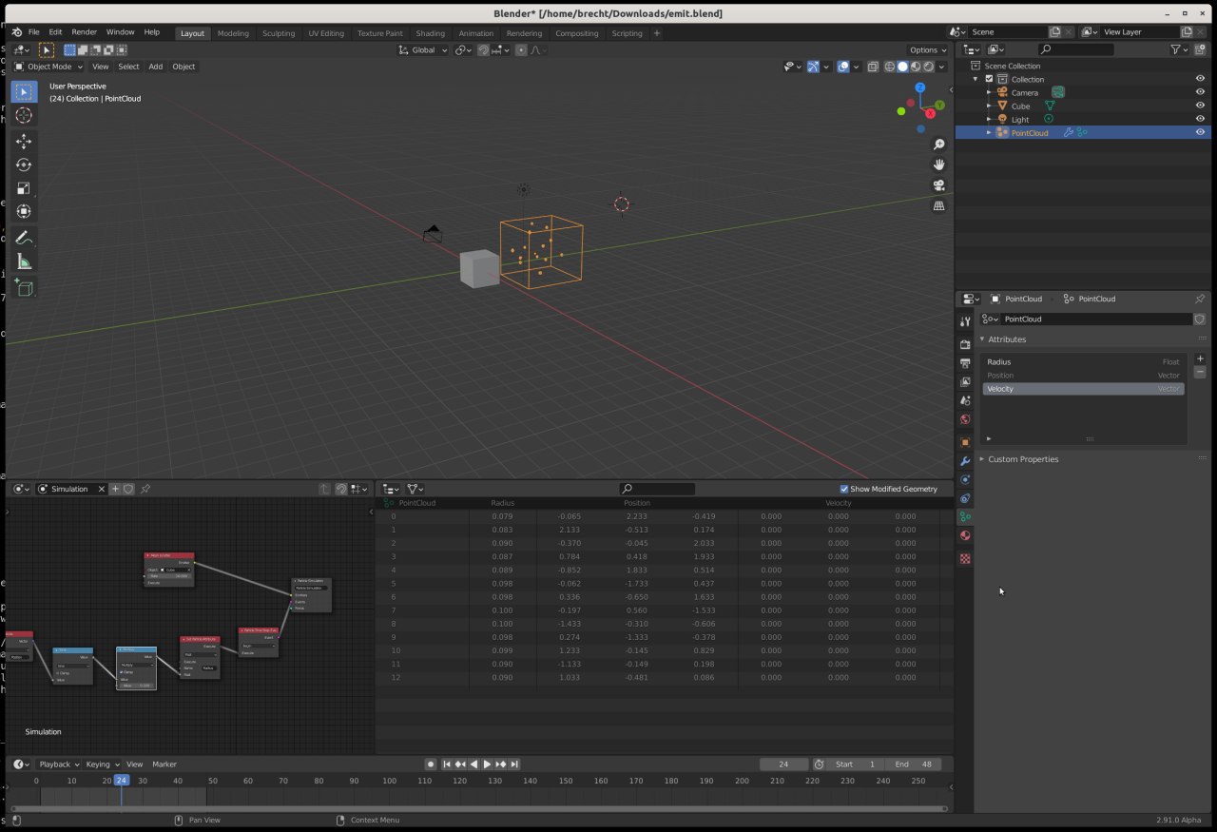Open the Material properties tab
This screenshot has height=832, width=1217.
point(965,535)
